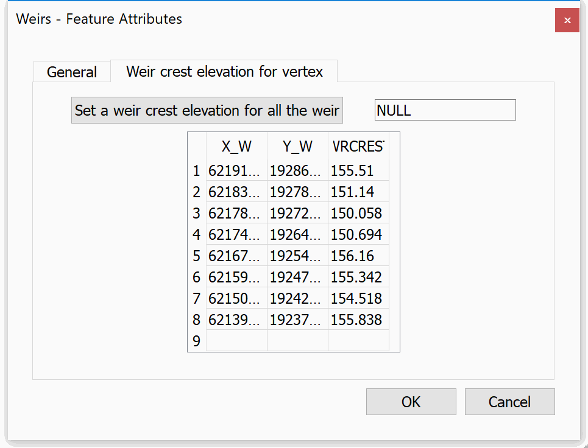Click the 154.518 cell in row 7
This screenshot has width=588, height=448.
pyautogui.click(x=358, y=299)
